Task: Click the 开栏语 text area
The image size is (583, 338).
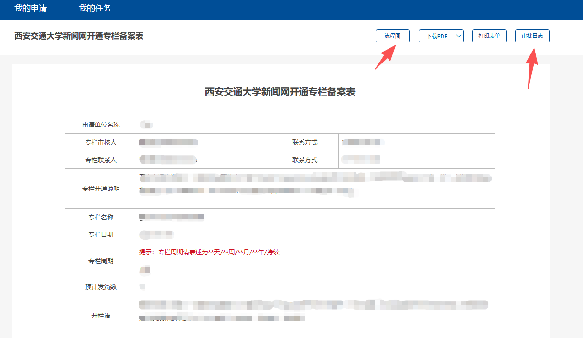Action: click(315, 315)
